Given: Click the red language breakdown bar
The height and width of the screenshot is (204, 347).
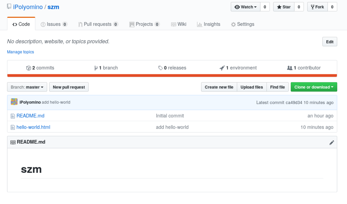Looking at the screenshot, I should coord(172,76).
